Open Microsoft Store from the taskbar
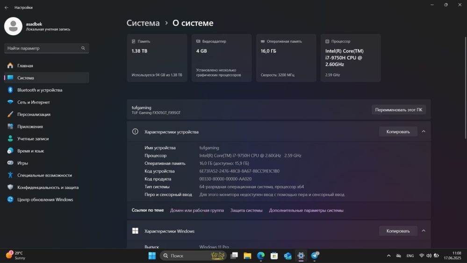 pyautogui.click(x=274, y=256)
